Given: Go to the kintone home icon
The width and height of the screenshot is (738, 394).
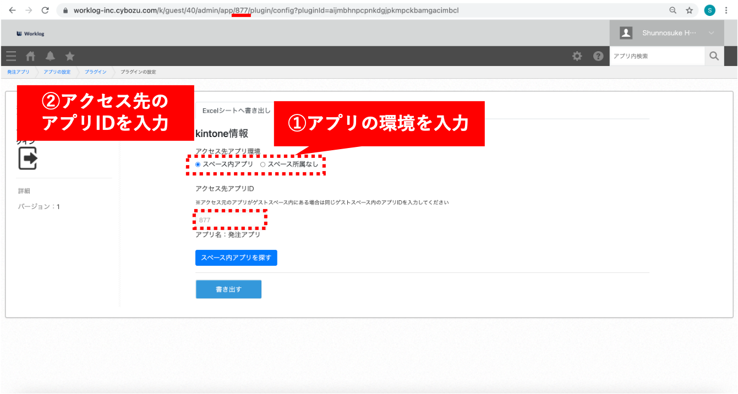Looking at the screenshot, I should [x=31, y=56].
